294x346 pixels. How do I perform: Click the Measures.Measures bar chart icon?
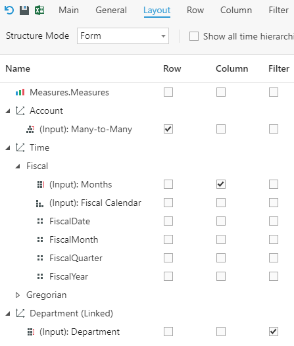coord(20,92)
